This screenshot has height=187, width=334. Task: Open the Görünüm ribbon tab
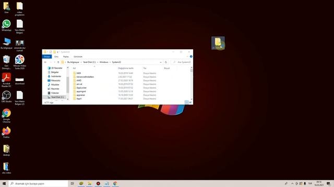click(78, 57)
